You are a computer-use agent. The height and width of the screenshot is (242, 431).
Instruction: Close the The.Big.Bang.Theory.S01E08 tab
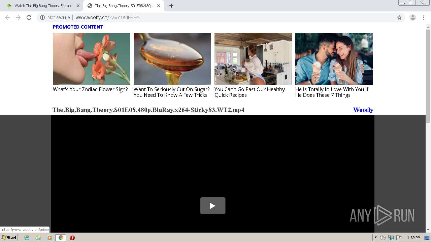tap(159, 6)
